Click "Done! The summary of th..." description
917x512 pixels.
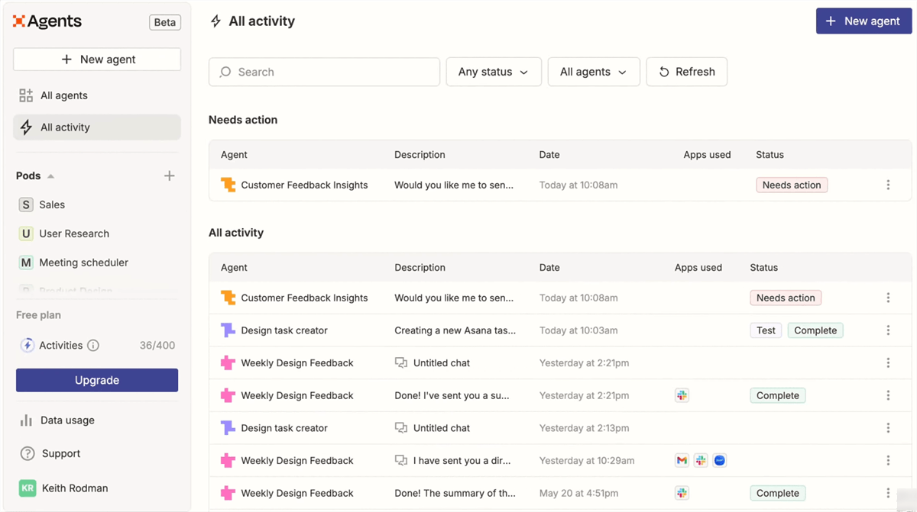click(455, 493)
